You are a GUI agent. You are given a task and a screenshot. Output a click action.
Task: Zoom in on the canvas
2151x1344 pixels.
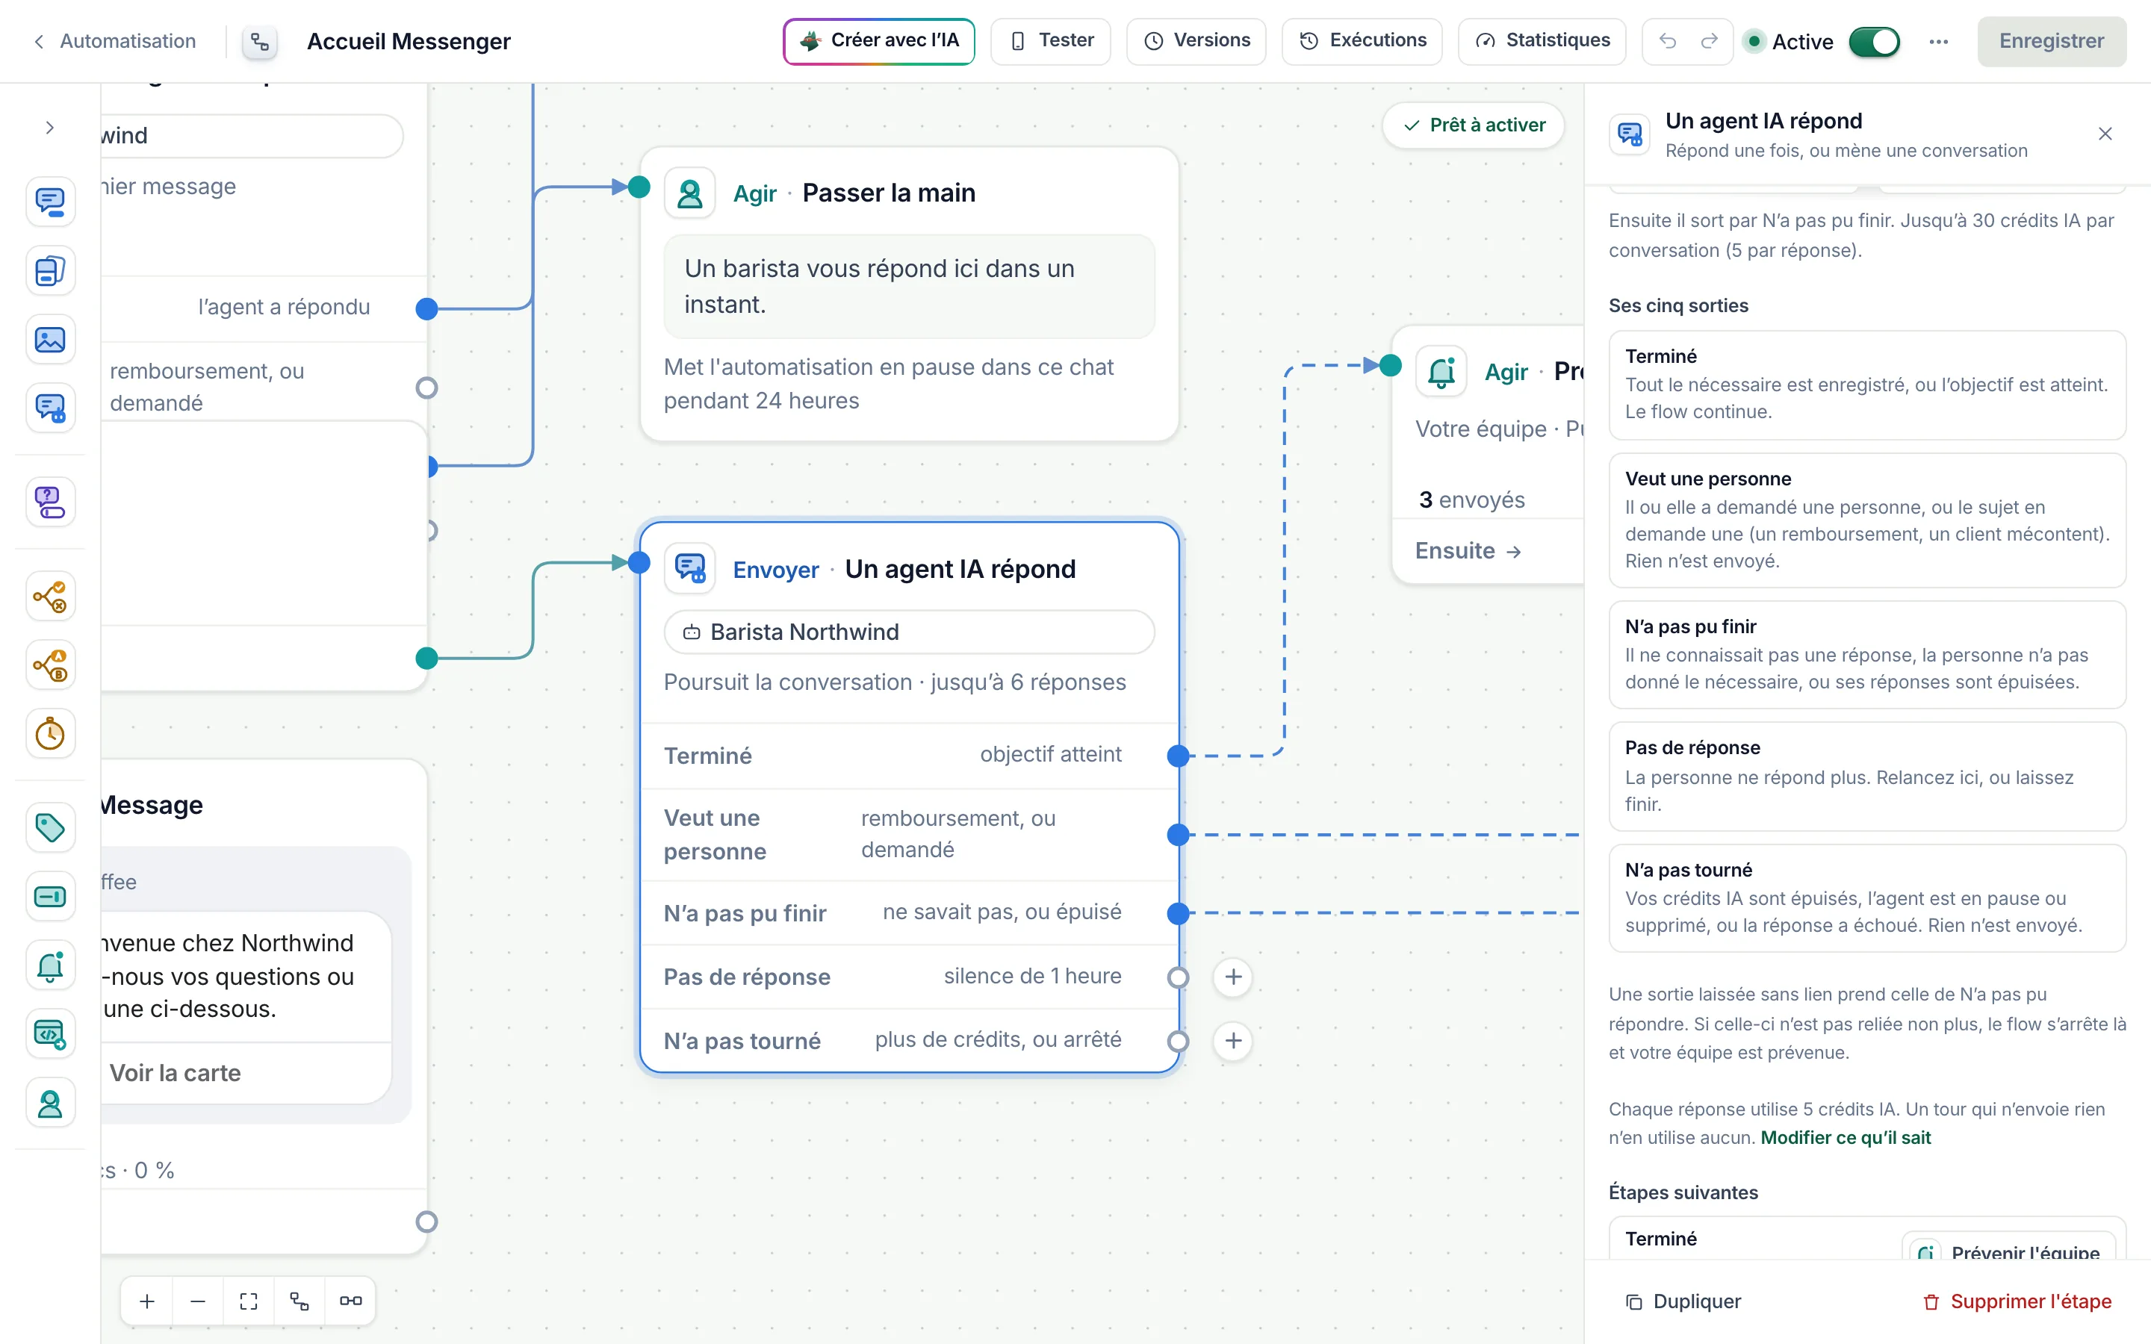tap(148, 1301)
